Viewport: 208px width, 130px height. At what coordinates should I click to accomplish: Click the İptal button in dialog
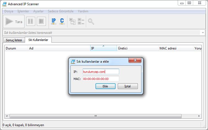click(128, 86)
